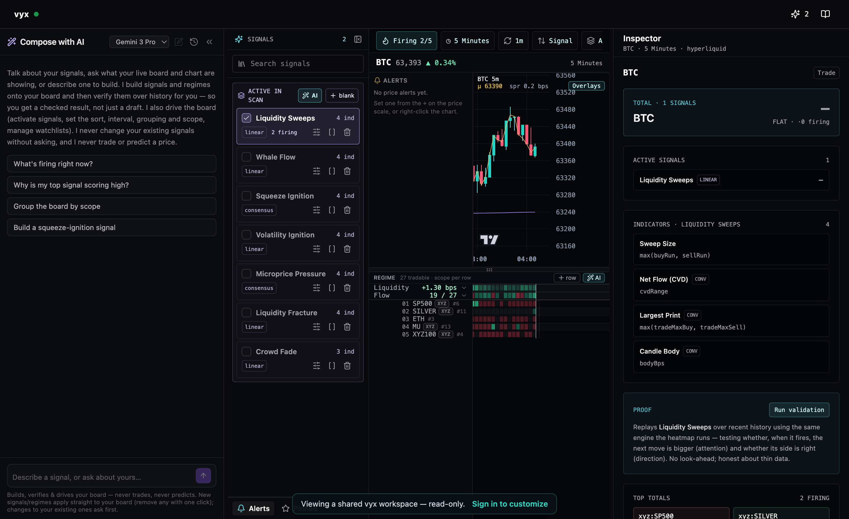Uncheck the Liquidity Sweeps signal checkbox
Viewport: 849px width, 519px height.
(x=246, y=118)
